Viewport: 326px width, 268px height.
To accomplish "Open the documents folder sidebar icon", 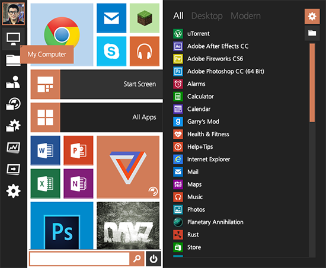I will click(x=13, y=60).
